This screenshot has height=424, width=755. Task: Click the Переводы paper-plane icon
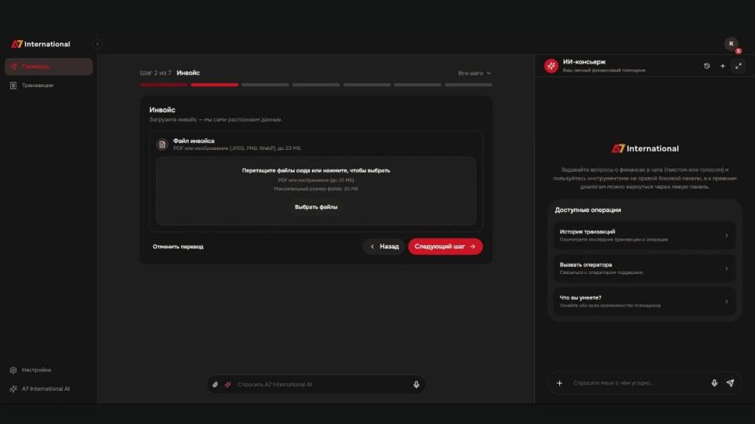click(x=13, y=67)
